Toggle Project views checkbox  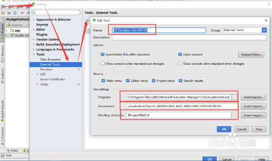pos(153,81)
